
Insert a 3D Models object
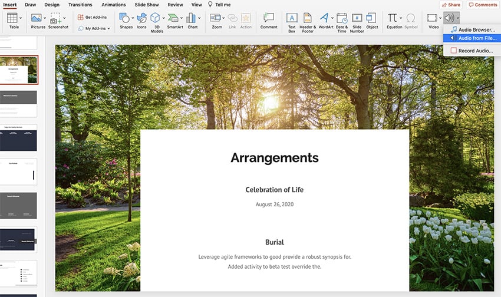click(156, 19)
